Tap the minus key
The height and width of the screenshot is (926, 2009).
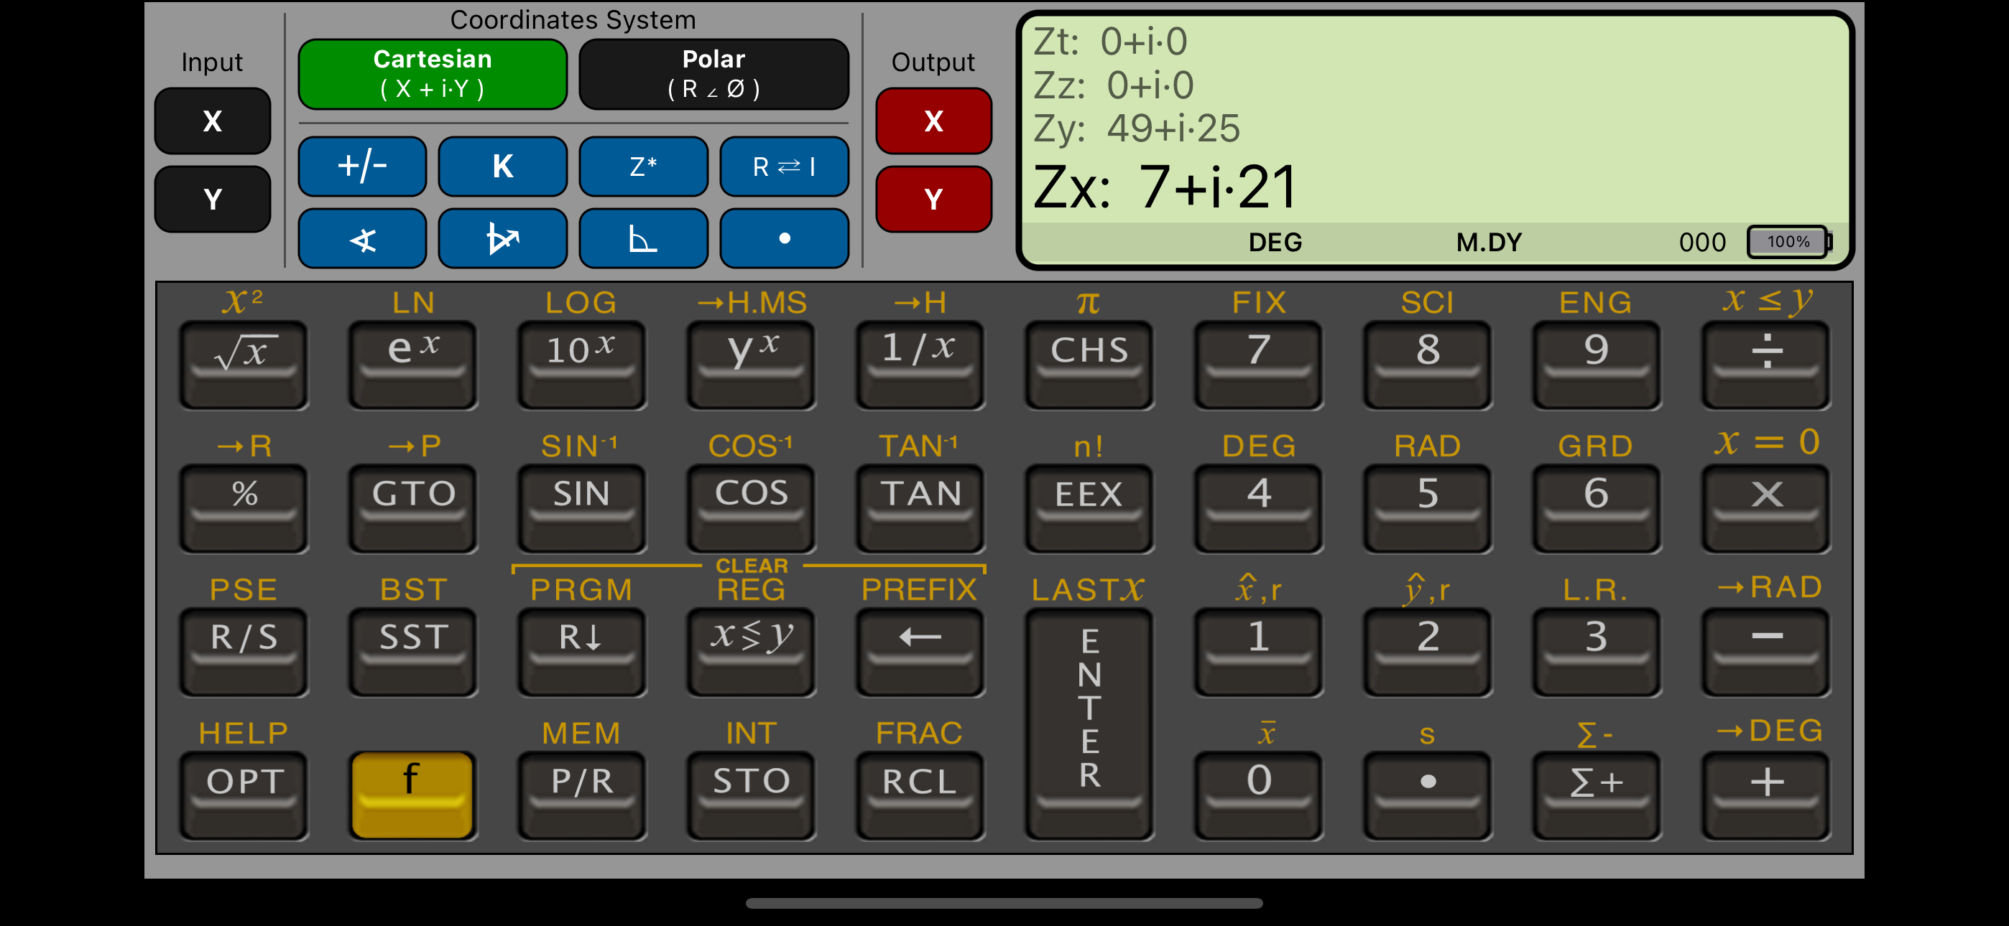pyautogui.click(x=1766, y=652)
